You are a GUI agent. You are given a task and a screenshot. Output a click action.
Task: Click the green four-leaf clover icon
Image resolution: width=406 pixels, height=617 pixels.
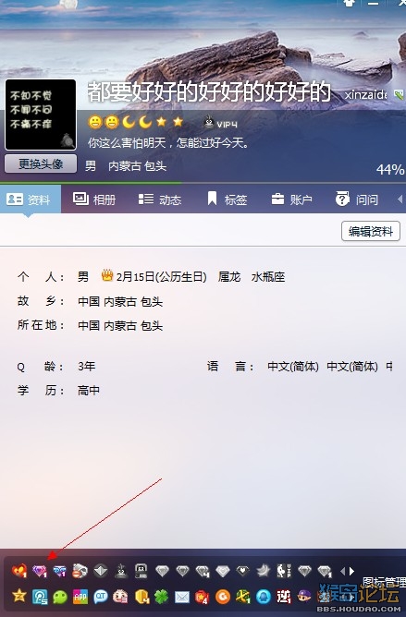coord(161,597)
